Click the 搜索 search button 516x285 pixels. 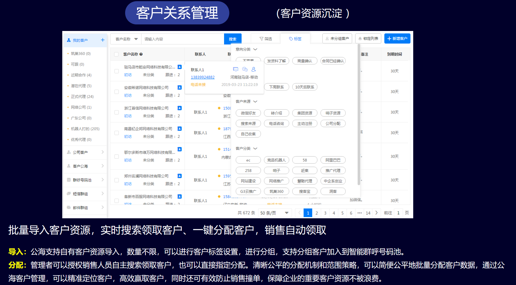[x=233, y=39]
